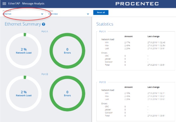Click Port B Amount column header
The height and width of the screenshot is (122, 176).
(128, 87)
